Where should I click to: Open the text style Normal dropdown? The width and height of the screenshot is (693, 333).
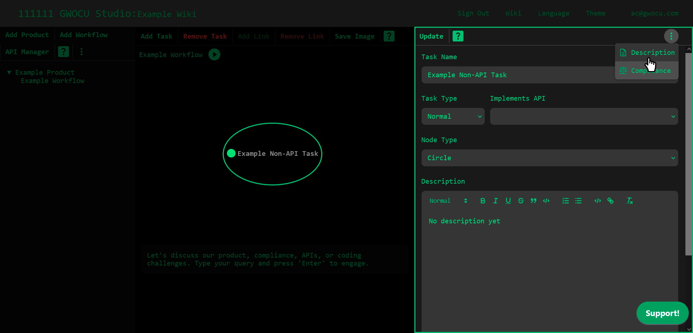[448, 201]
